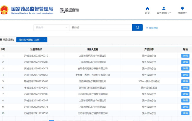Image resolution: width=192 pixels, height=121 pixels.
Task: Click the search field containing 紫外线
Action: point(100,28)
